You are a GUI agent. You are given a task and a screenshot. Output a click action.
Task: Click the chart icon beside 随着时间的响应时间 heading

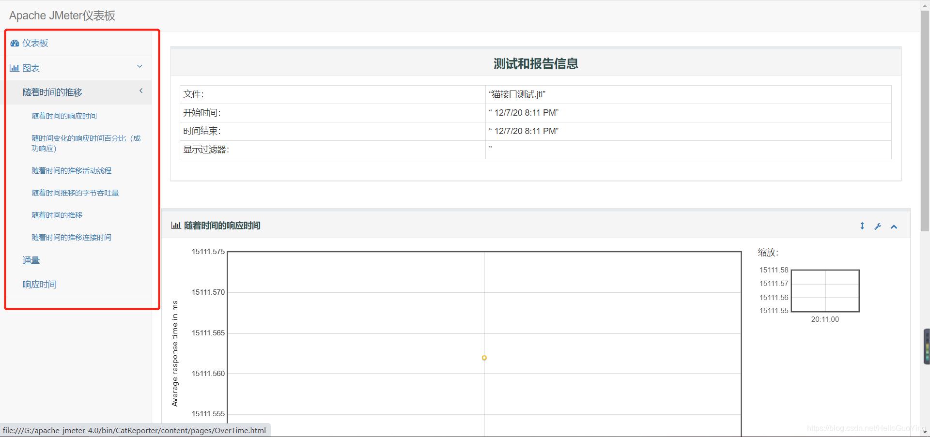[176, 226]
